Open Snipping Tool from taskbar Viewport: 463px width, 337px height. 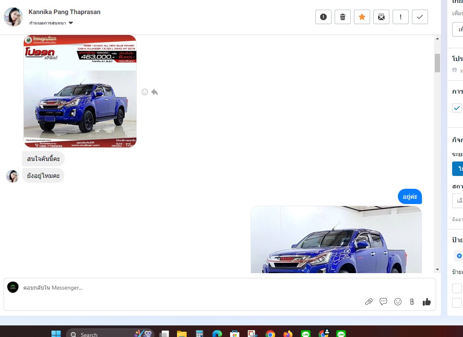click(253, 334)
